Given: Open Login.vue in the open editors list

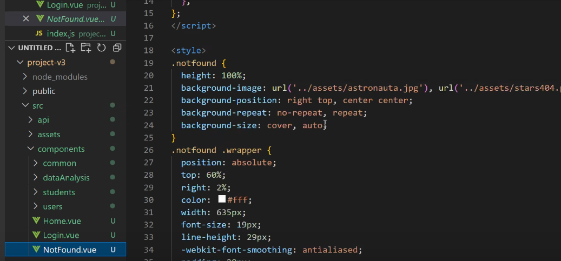Looking at the screenshot, I should 65,5.
